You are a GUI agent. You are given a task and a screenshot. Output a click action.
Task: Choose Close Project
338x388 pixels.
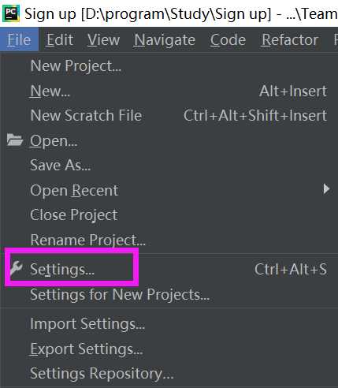(169, 215)
